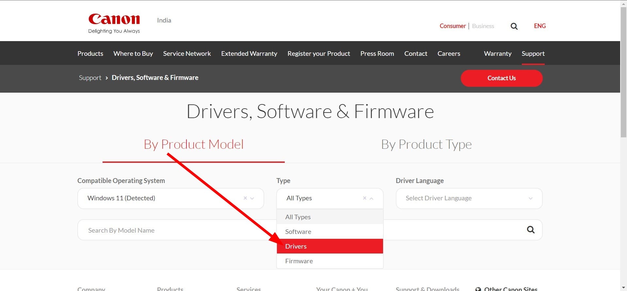This screenshot has width=627, height=291.
Task: Click the Other Canon Sites globe icon
Action: (478, 289)
